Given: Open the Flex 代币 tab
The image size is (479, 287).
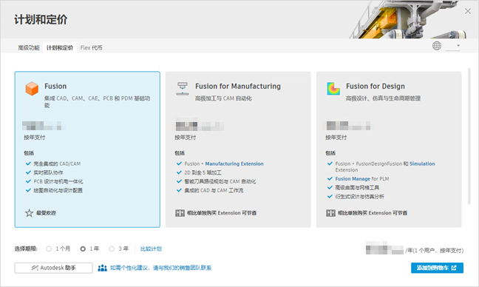Looking at the screenshot, I should pyautogui.click(x=91, y=47).
